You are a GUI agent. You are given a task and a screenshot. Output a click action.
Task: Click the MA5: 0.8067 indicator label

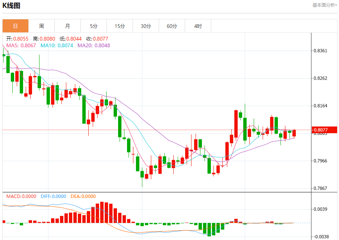pos(21,45)
